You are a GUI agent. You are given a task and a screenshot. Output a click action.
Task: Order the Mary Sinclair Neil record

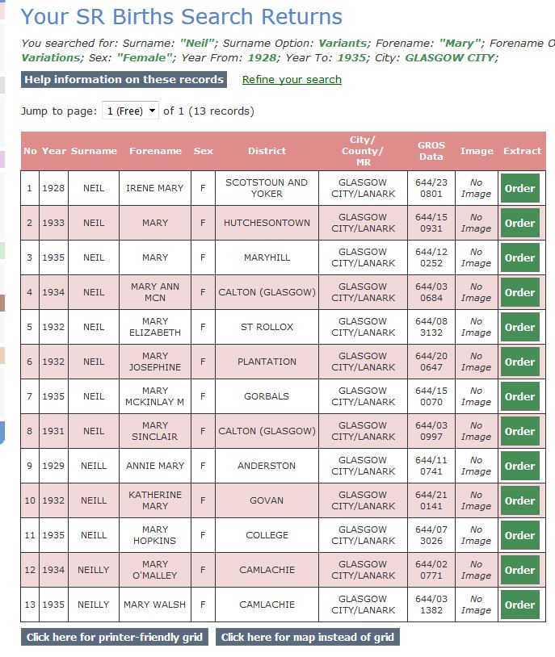(519, 431)
